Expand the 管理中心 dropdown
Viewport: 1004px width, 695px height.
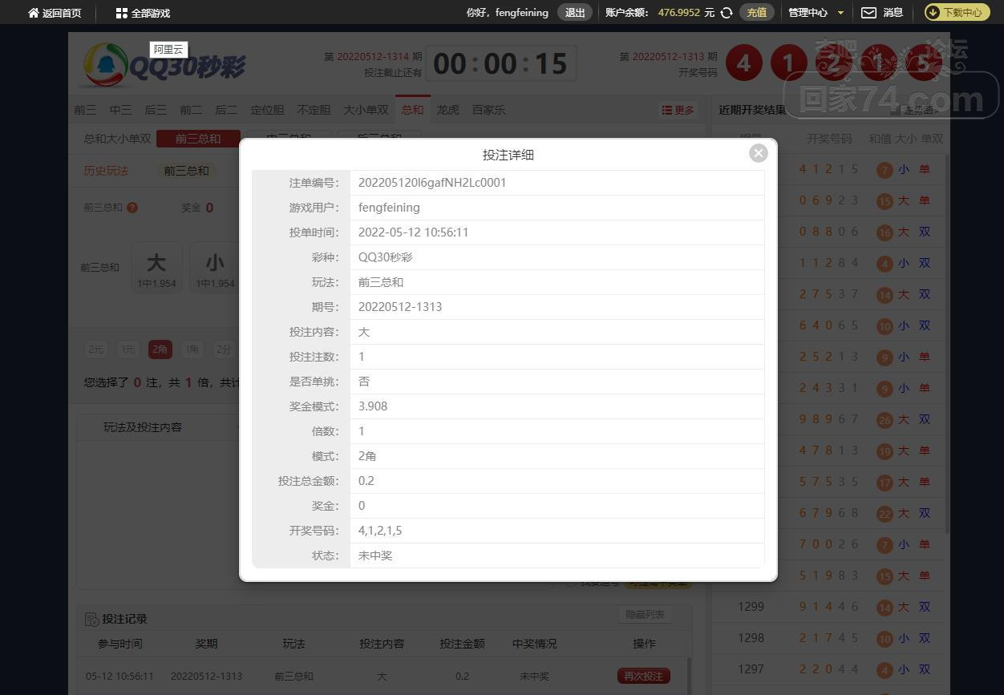pos(840,13)
